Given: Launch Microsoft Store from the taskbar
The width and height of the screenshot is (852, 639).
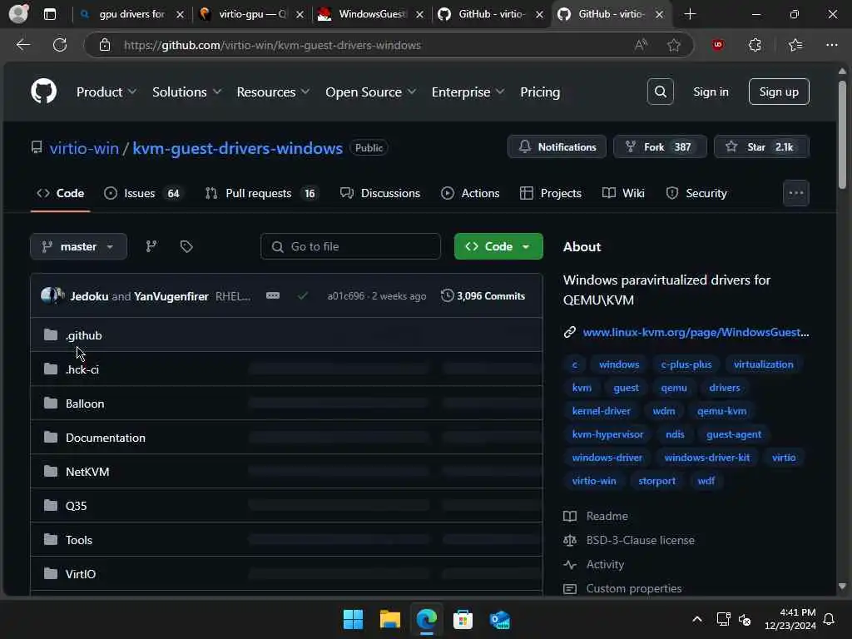Looking at the screenshot, I should pos(463,619).
